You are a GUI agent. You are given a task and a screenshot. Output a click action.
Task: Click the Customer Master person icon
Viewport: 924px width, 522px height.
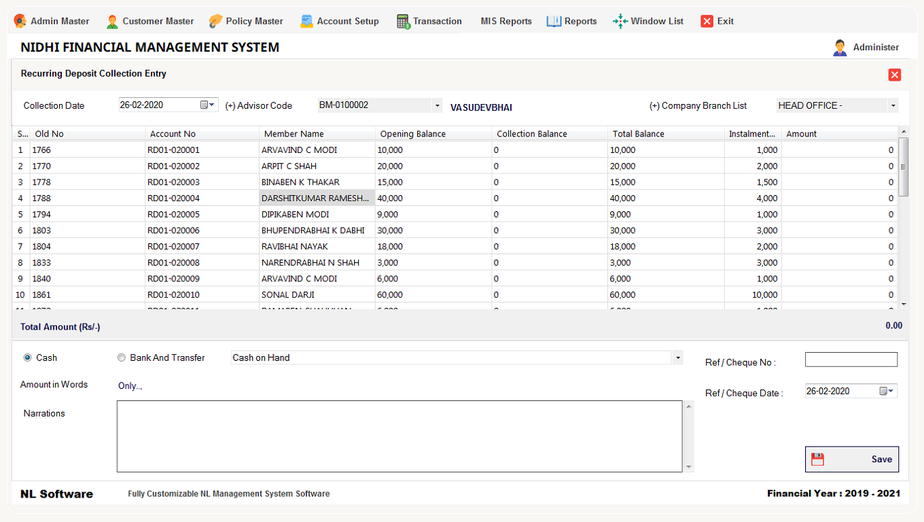pos(112,21)
